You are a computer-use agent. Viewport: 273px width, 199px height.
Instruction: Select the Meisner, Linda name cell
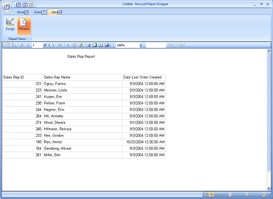(82, 90)
